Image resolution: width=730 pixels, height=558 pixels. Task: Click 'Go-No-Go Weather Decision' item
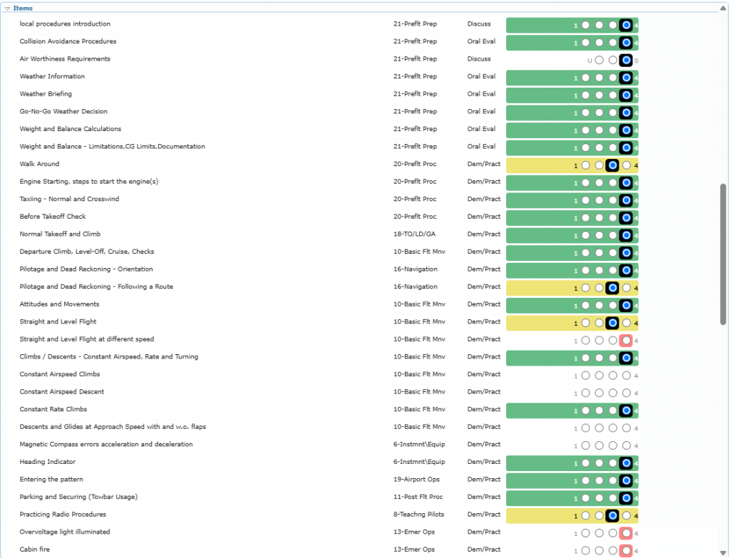pyautogui.click(x=63, y=111)
